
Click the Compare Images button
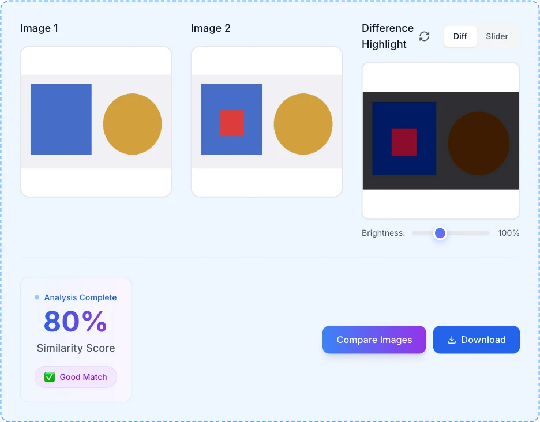tap(374, 340)
